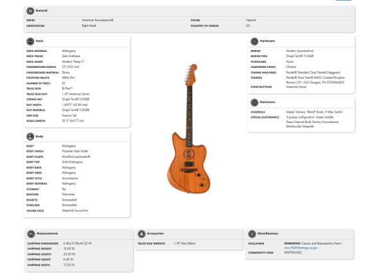Screen dimensions: 379x278
Task: Click the Hardware section icon
Action: point(254,42)
